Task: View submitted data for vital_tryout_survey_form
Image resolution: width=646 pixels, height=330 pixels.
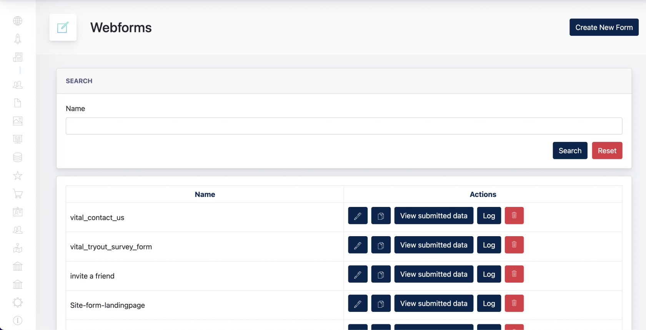Action: click(434, 245)
